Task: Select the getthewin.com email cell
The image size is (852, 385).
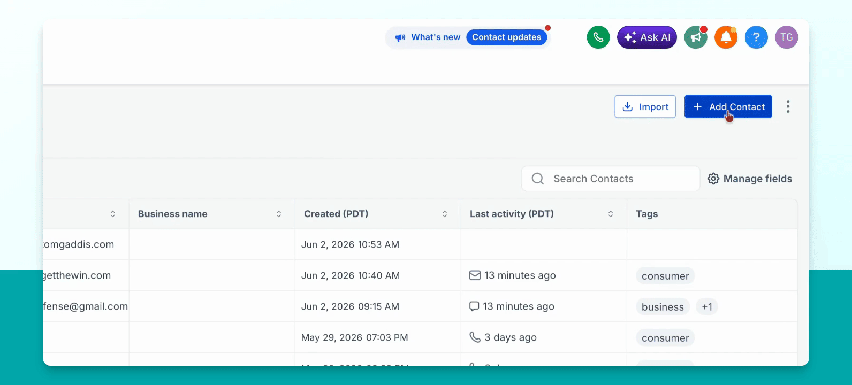Action: pos(86,275)
